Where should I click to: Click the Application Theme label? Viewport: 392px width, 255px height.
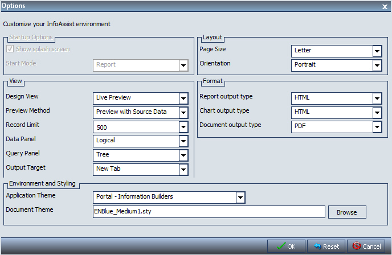click(x=31, y=195)
